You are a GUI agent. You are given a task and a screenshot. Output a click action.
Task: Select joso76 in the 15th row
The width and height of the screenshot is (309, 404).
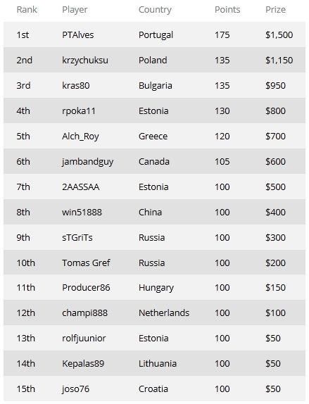point(76,389)
